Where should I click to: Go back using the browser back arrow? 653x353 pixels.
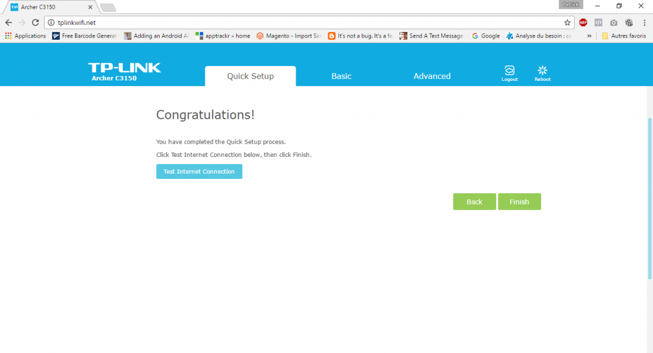coord(8,23)
